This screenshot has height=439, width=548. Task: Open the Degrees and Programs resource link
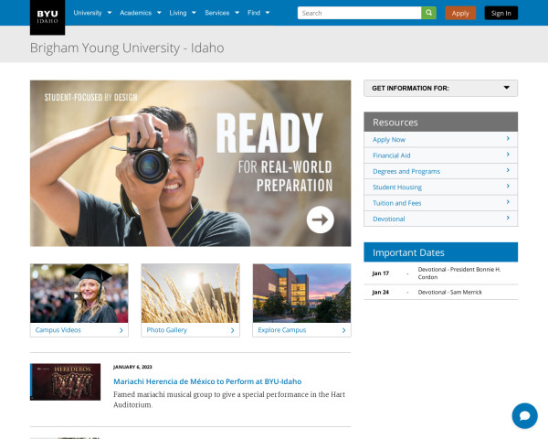pyautogui.click(x=406, y=171)
